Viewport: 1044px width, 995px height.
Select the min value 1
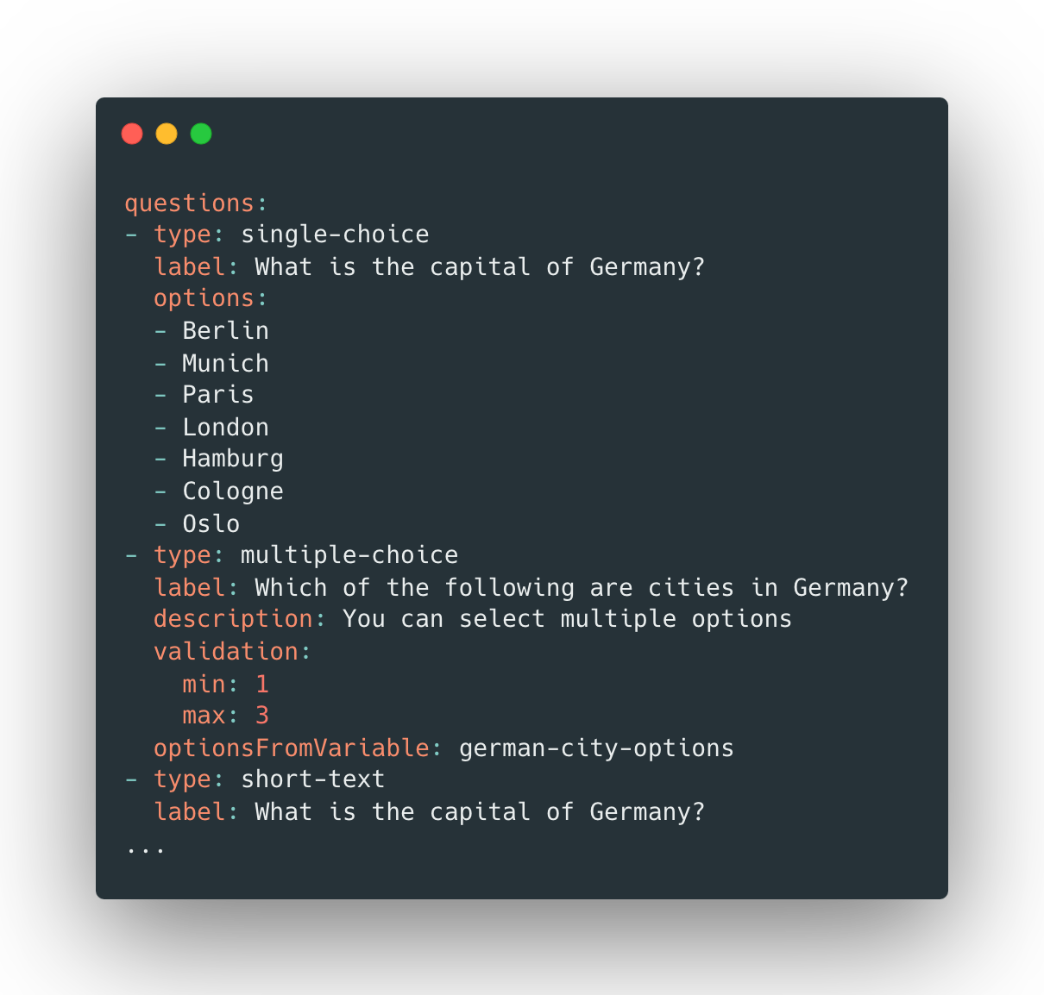click(262, 685)
